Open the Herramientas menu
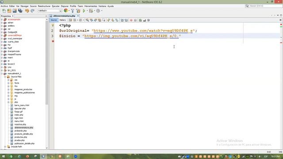This screenshot has width=283, height=159. coord(91,6)
